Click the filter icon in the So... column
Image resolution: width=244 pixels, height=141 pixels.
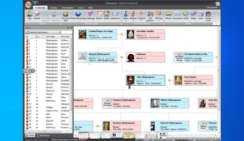click(43, 36)
